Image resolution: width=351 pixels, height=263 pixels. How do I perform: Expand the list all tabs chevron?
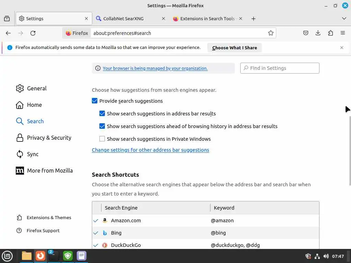pos(344,18)
